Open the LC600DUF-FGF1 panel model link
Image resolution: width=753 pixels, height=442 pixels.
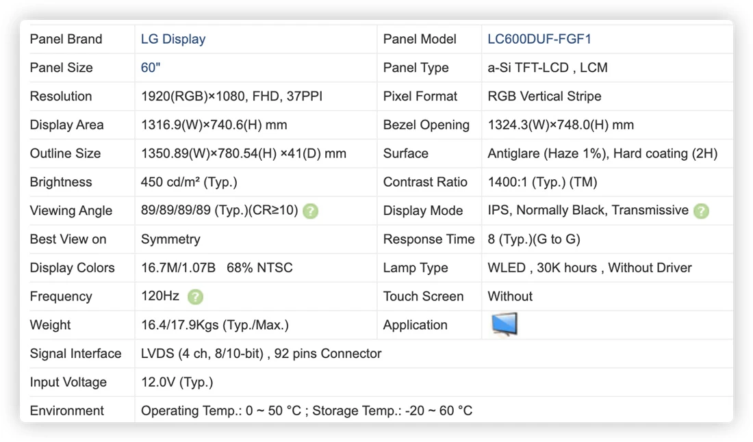pyautogui.click(x=539, y=39)
